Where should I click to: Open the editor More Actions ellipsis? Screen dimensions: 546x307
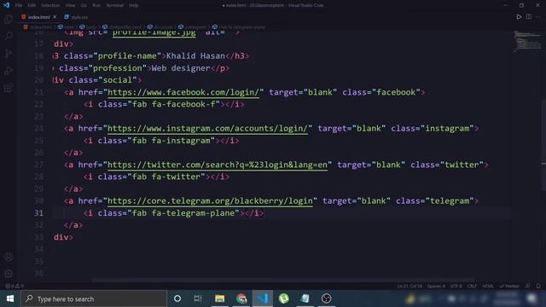point(538,17)
